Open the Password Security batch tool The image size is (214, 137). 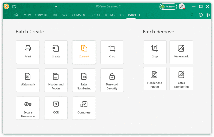112,80
